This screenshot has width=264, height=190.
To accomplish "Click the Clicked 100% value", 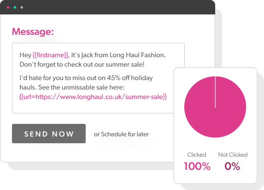I will [x=197, y=166].
